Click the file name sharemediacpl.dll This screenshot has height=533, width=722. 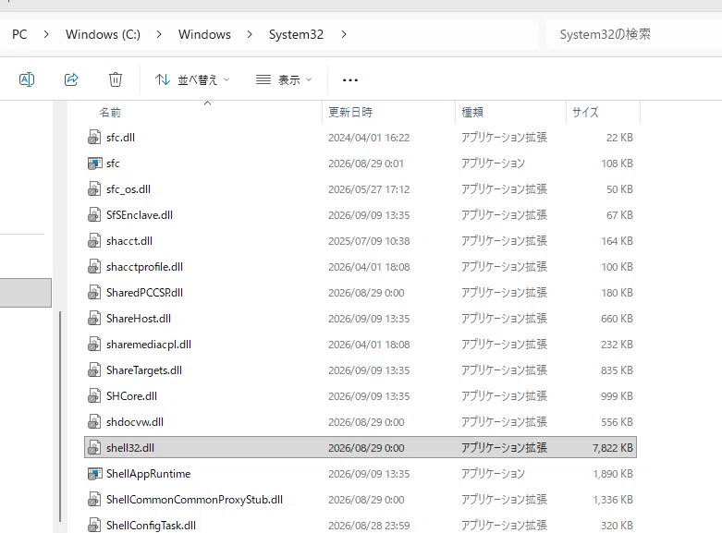coord(149,345)
